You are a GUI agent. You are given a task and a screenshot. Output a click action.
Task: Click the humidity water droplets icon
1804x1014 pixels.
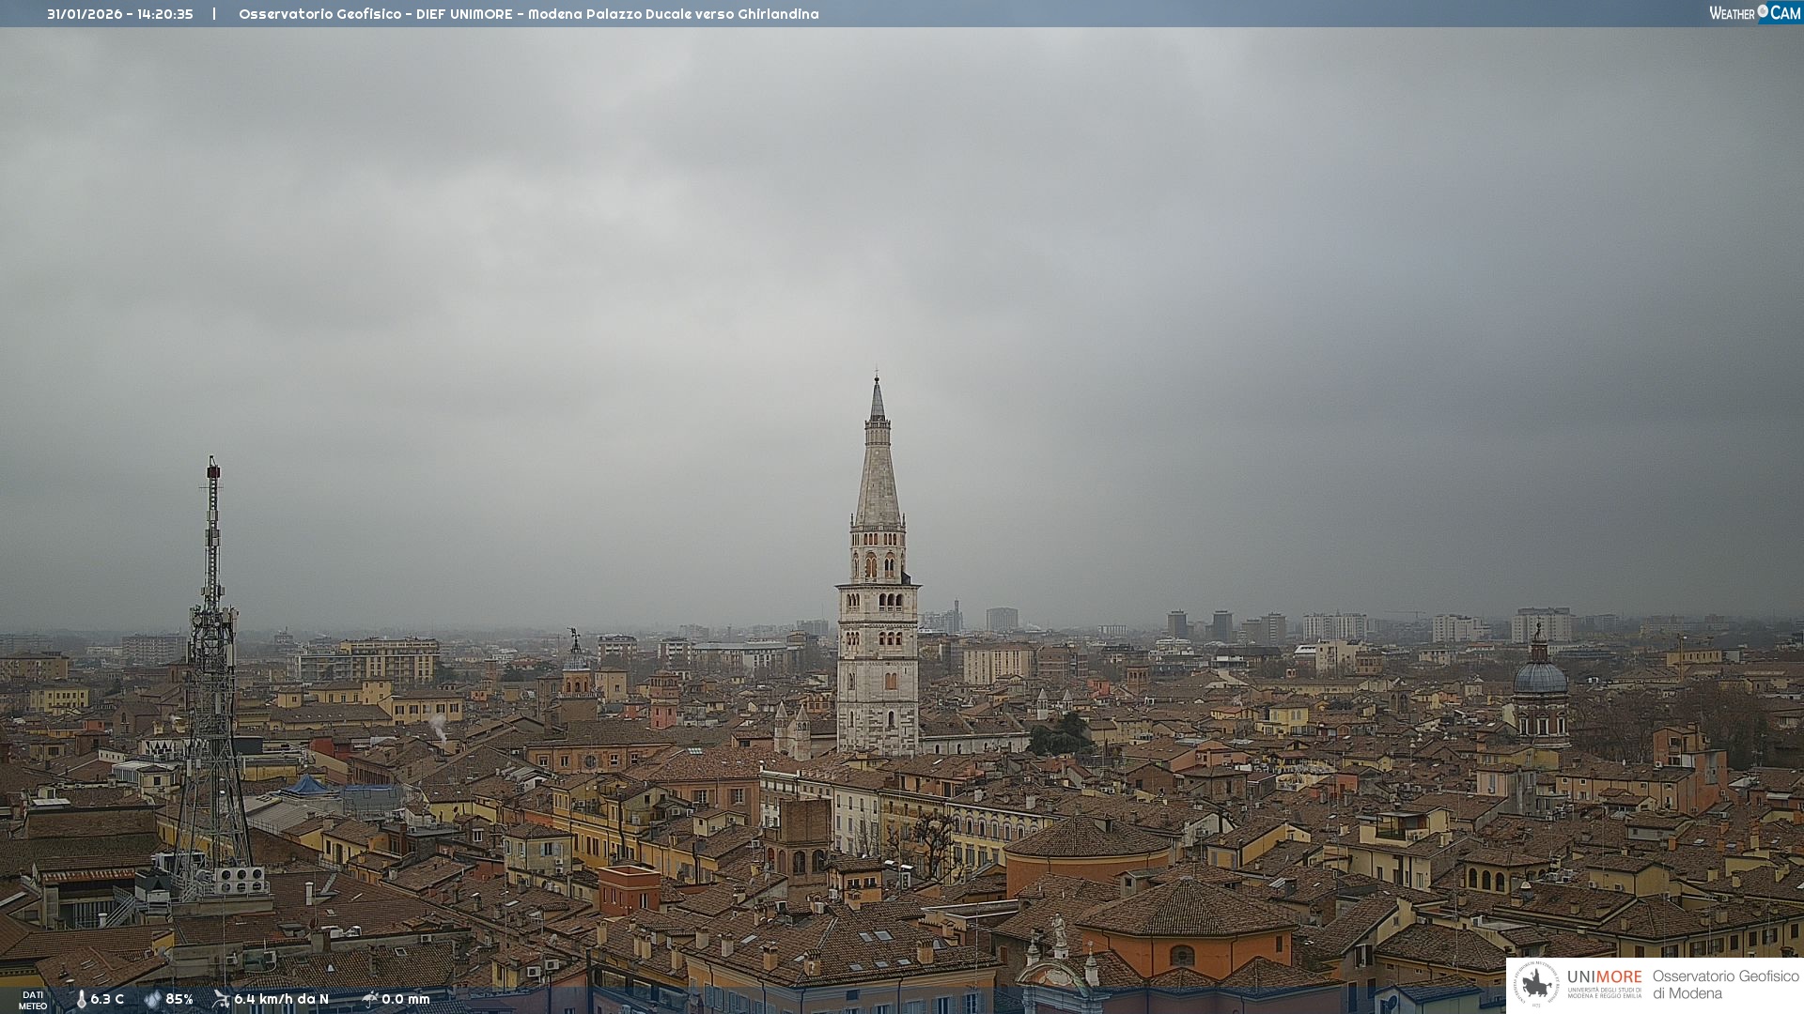pyautogui.click(x=152, y=999)
